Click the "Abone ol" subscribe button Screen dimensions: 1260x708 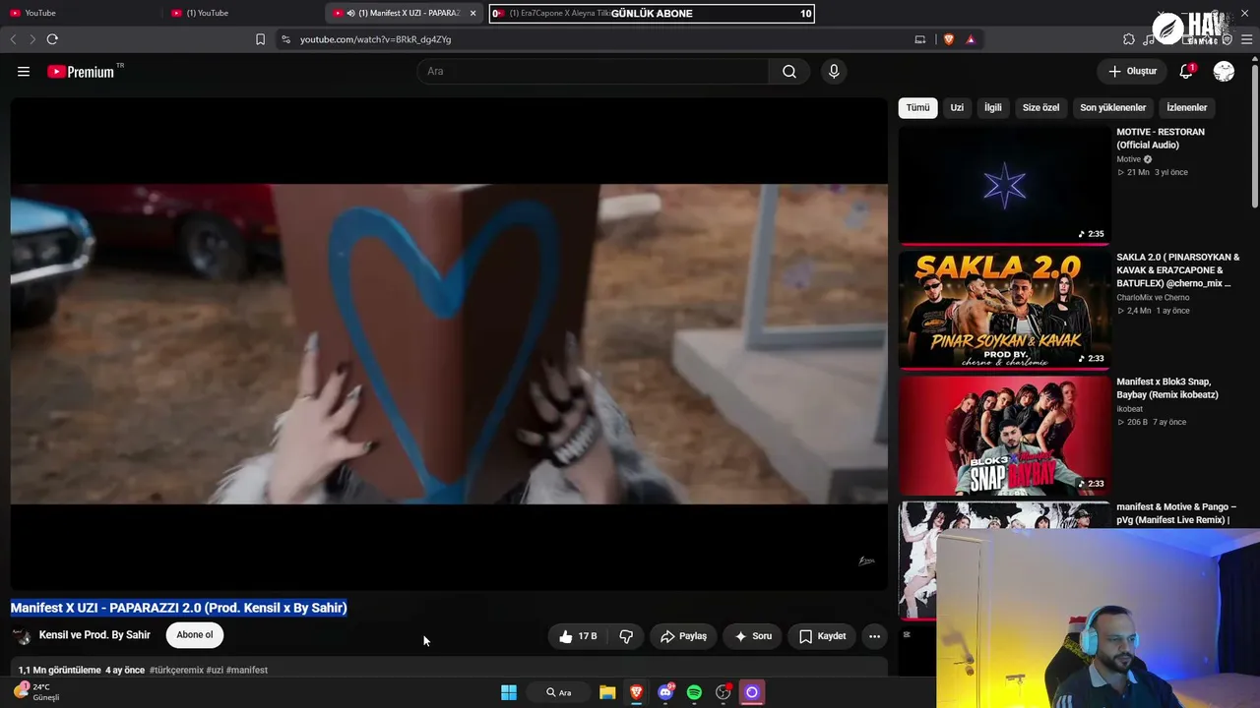[195, 635]
